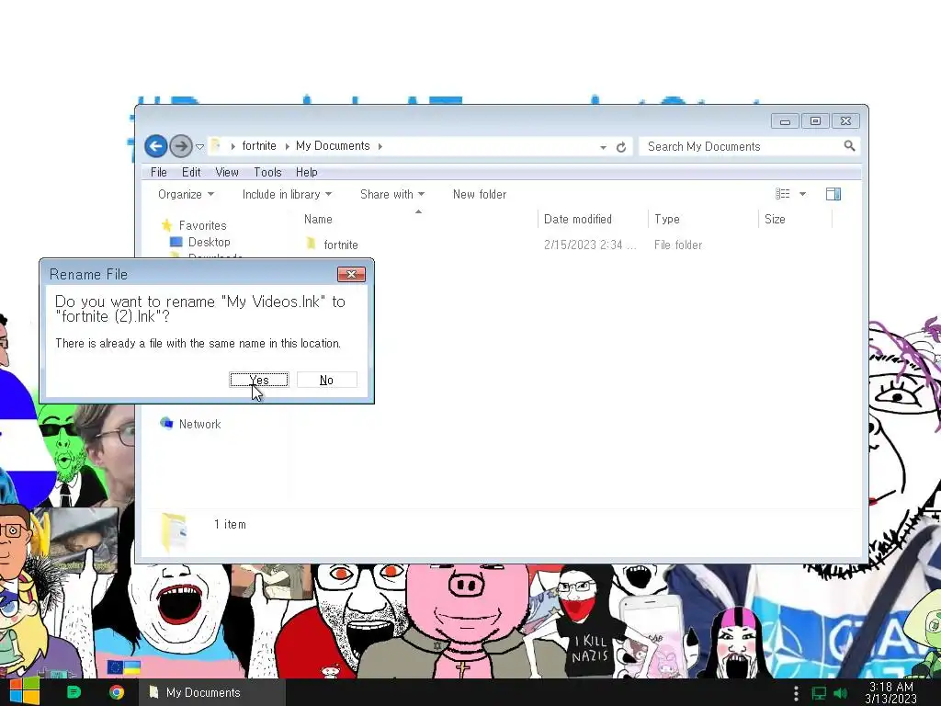
Task: Click No in the Rename File dialog
Action: tap(326, 380)
